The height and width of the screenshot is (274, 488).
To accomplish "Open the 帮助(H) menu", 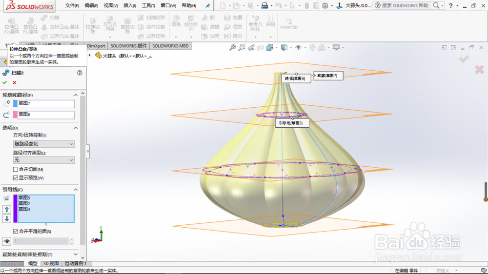I will coord(188,5).
